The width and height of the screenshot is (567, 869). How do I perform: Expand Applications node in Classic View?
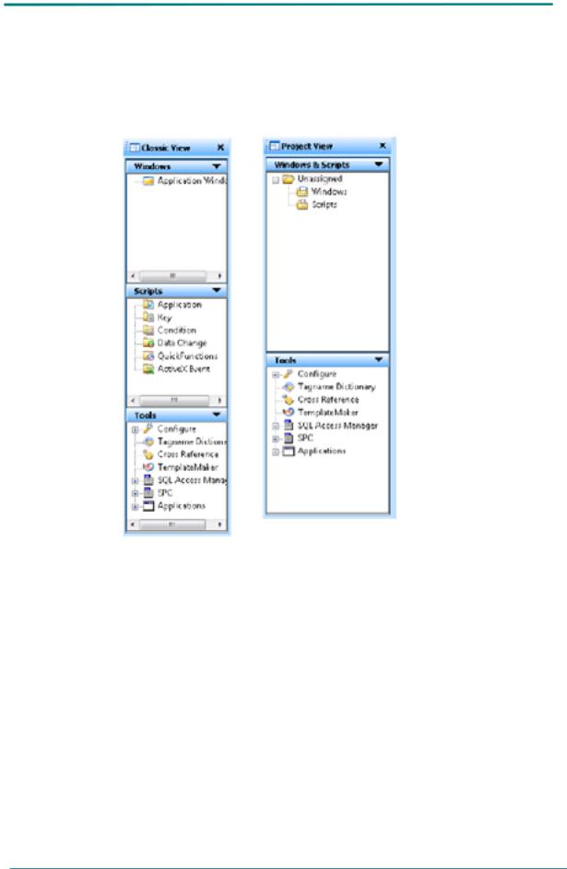pos(135,507)
